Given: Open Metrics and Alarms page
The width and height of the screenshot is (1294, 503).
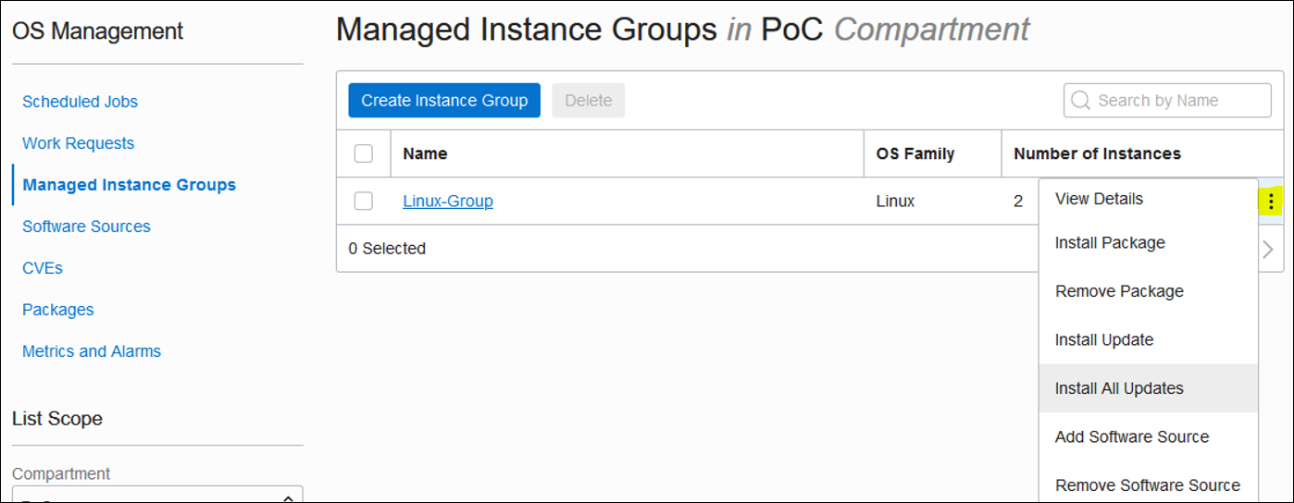Looking at the screenshot, I should tap(92, 351).
